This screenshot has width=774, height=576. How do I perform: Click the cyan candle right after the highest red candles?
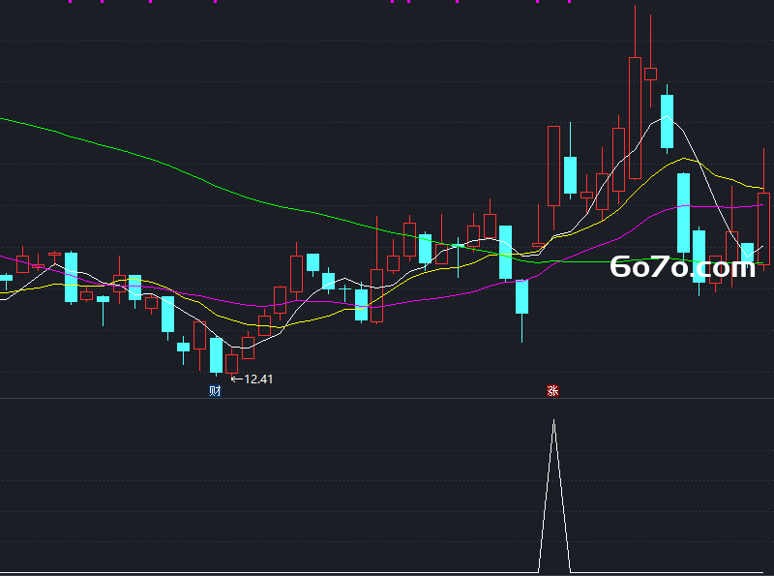(667, 122)
